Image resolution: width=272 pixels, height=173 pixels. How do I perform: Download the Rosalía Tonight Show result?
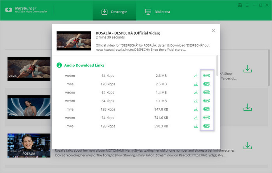click(x=248, y=145)
